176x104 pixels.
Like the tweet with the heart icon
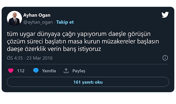11,71
